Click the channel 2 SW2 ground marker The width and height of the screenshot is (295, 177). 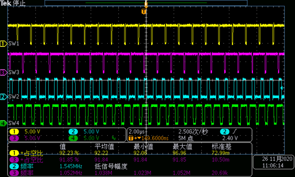point(3,97)
